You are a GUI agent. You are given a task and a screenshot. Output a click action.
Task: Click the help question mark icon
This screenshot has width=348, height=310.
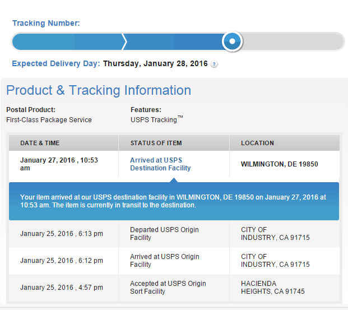point(215,64)
